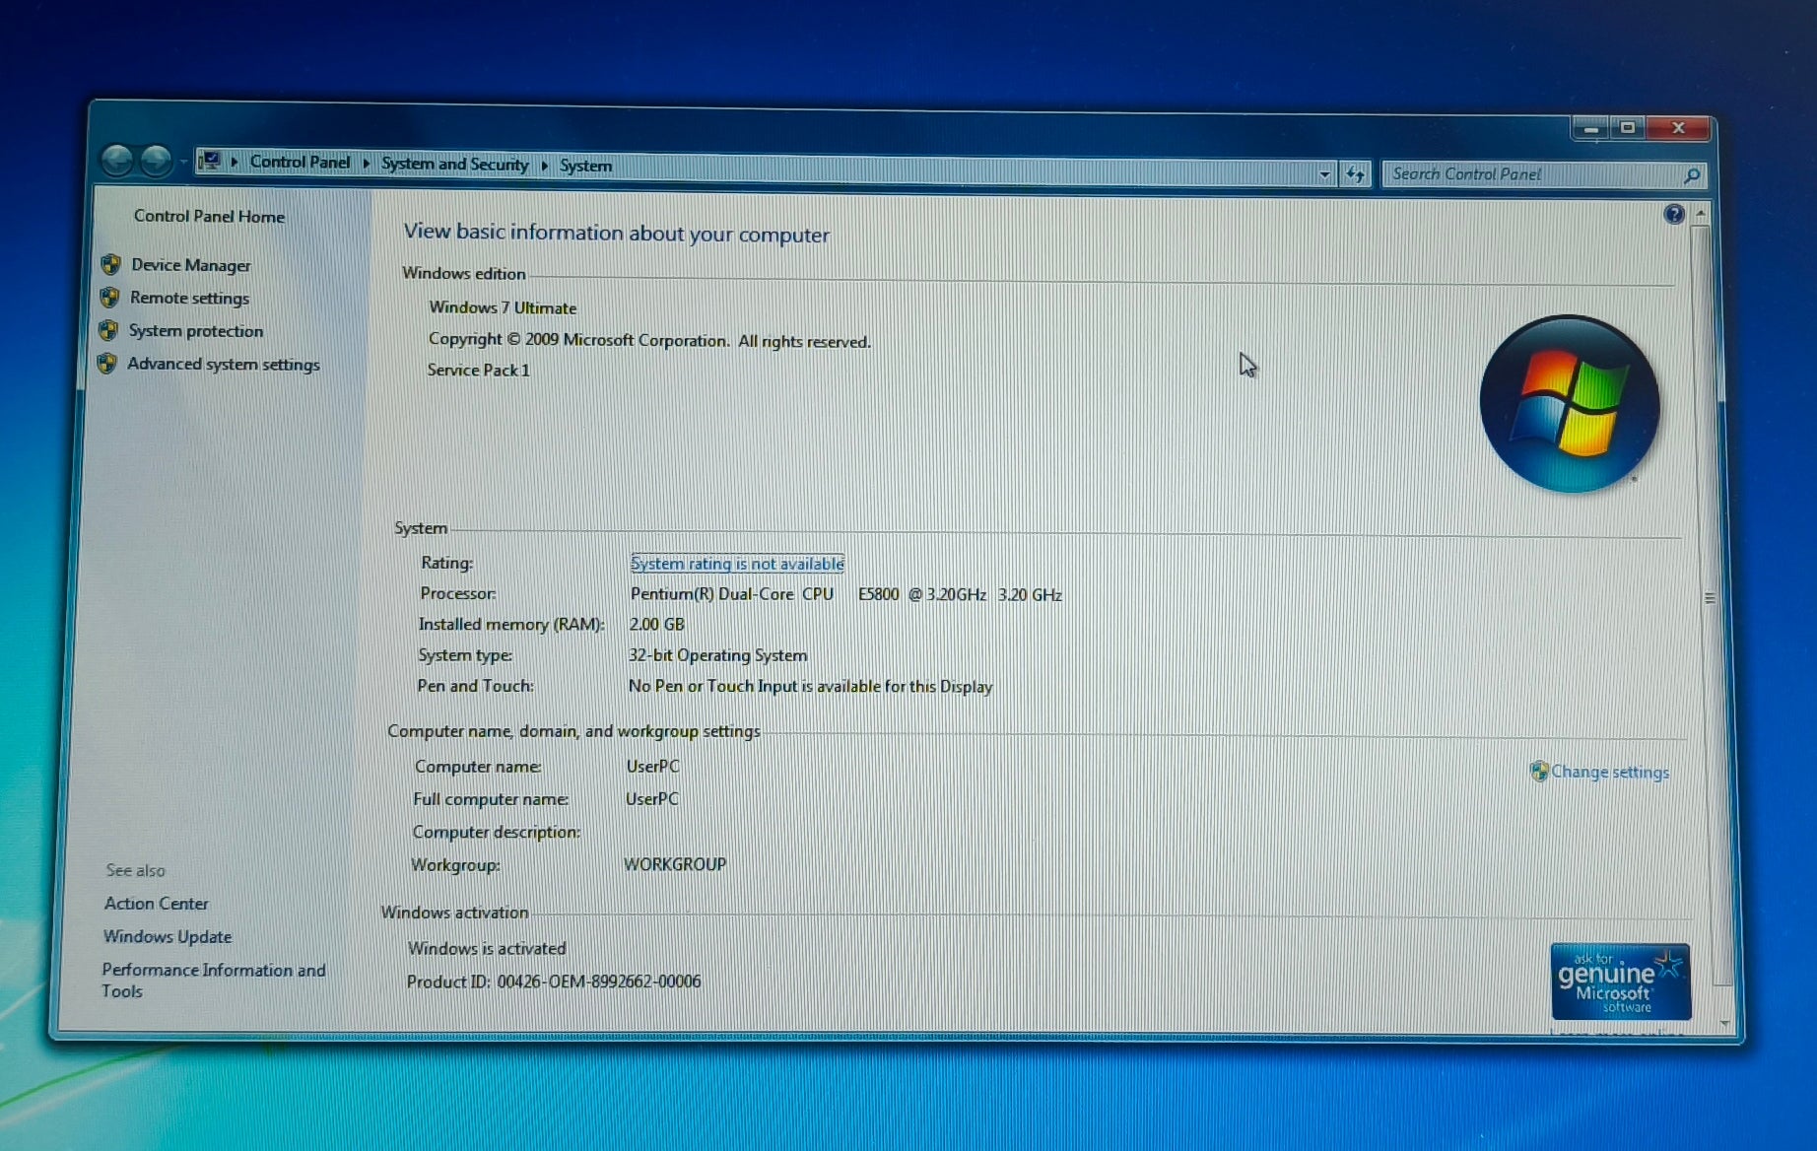This screenshot has width=1817, height=1151.
Task: Select Service Pack 1 text
Action: click(x=478, y=371)
